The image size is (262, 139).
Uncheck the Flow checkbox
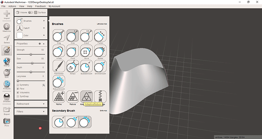click(18, 89)
